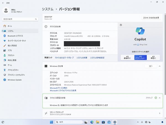Open ネットワークとインターネット settings
Image resolution: width=166 pixels, height=125 pixels.
[20, 41]
